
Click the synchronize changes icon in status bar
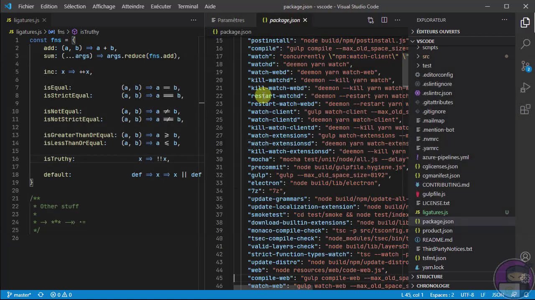pyautogui.click(x=41, y=295)
